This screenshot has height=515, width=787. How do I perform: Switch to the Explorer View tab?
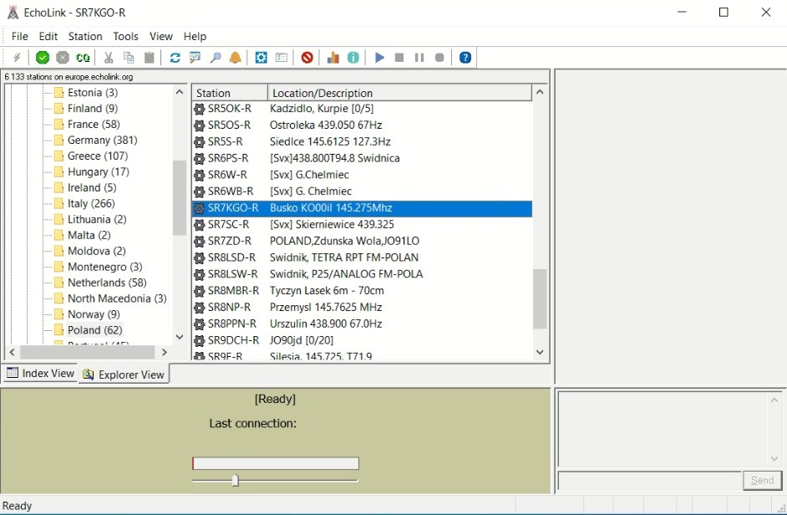(124, 375)
